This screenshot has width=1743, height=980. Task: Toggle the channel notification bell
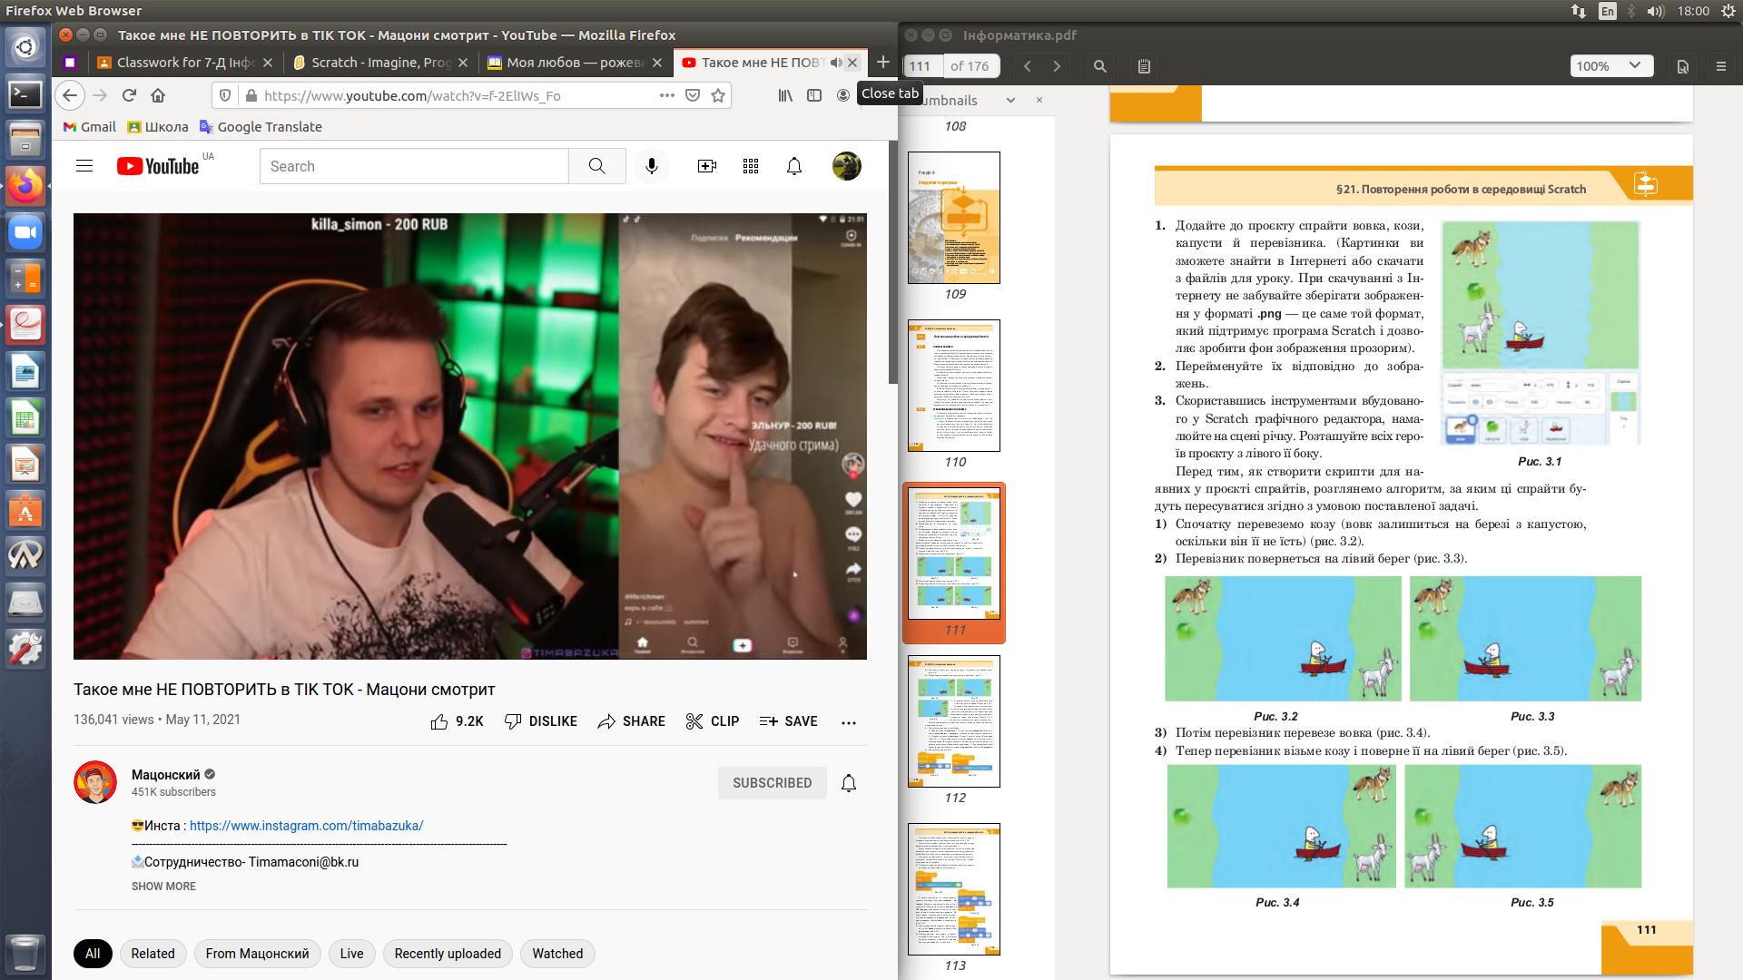[848, 783]
